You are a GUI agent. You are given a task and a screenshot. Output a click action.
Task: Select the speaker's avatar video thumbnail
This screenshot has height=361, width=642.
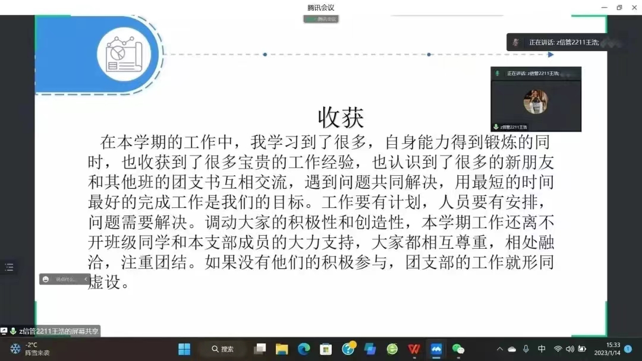[536, 102]
